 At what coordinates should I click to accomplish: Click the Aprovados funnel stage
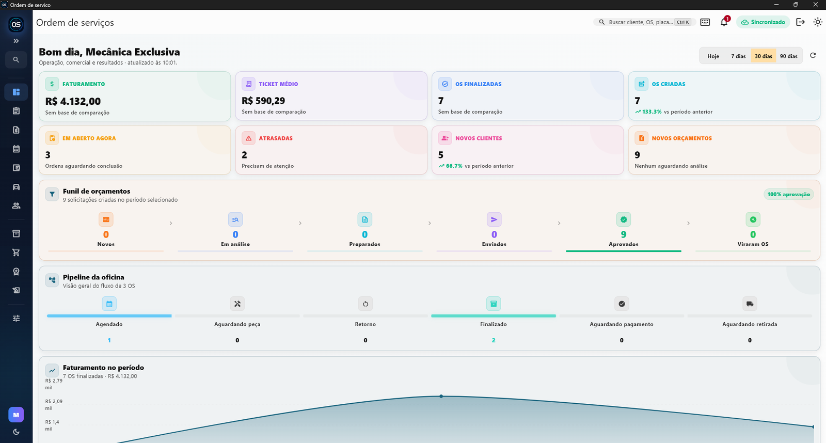pyautogui.click(x=624, y=231)
